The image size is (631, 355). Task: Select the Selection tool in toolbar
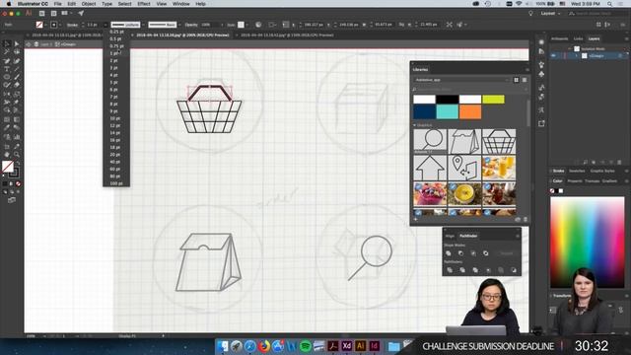[x=7, y=43]
